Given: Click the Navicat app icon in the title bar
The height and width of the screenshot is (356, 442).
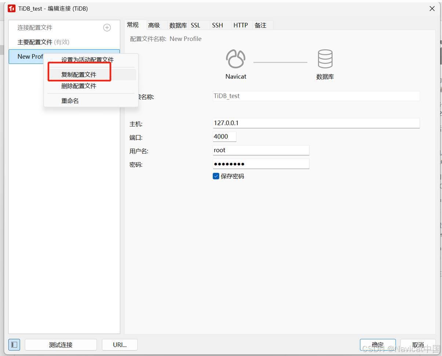Looking at the screenshot, I should tap(11, 8).
